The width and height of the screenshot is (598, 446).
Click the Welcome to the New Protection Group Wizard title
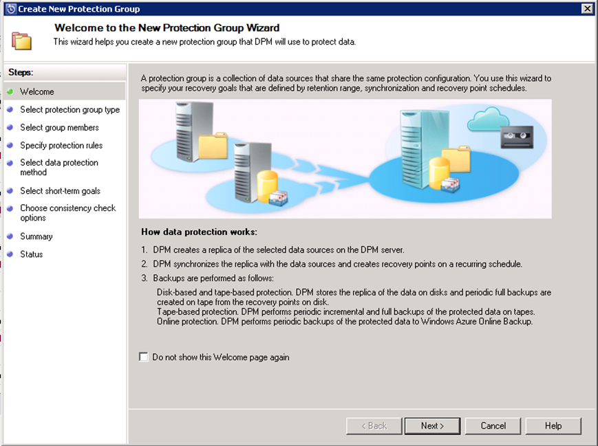tap(167, 27)
